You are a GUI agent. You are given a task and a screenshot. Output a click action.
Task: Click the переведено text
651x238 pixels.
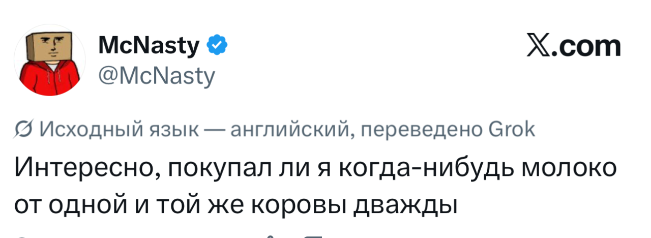(x=422, y=130)
